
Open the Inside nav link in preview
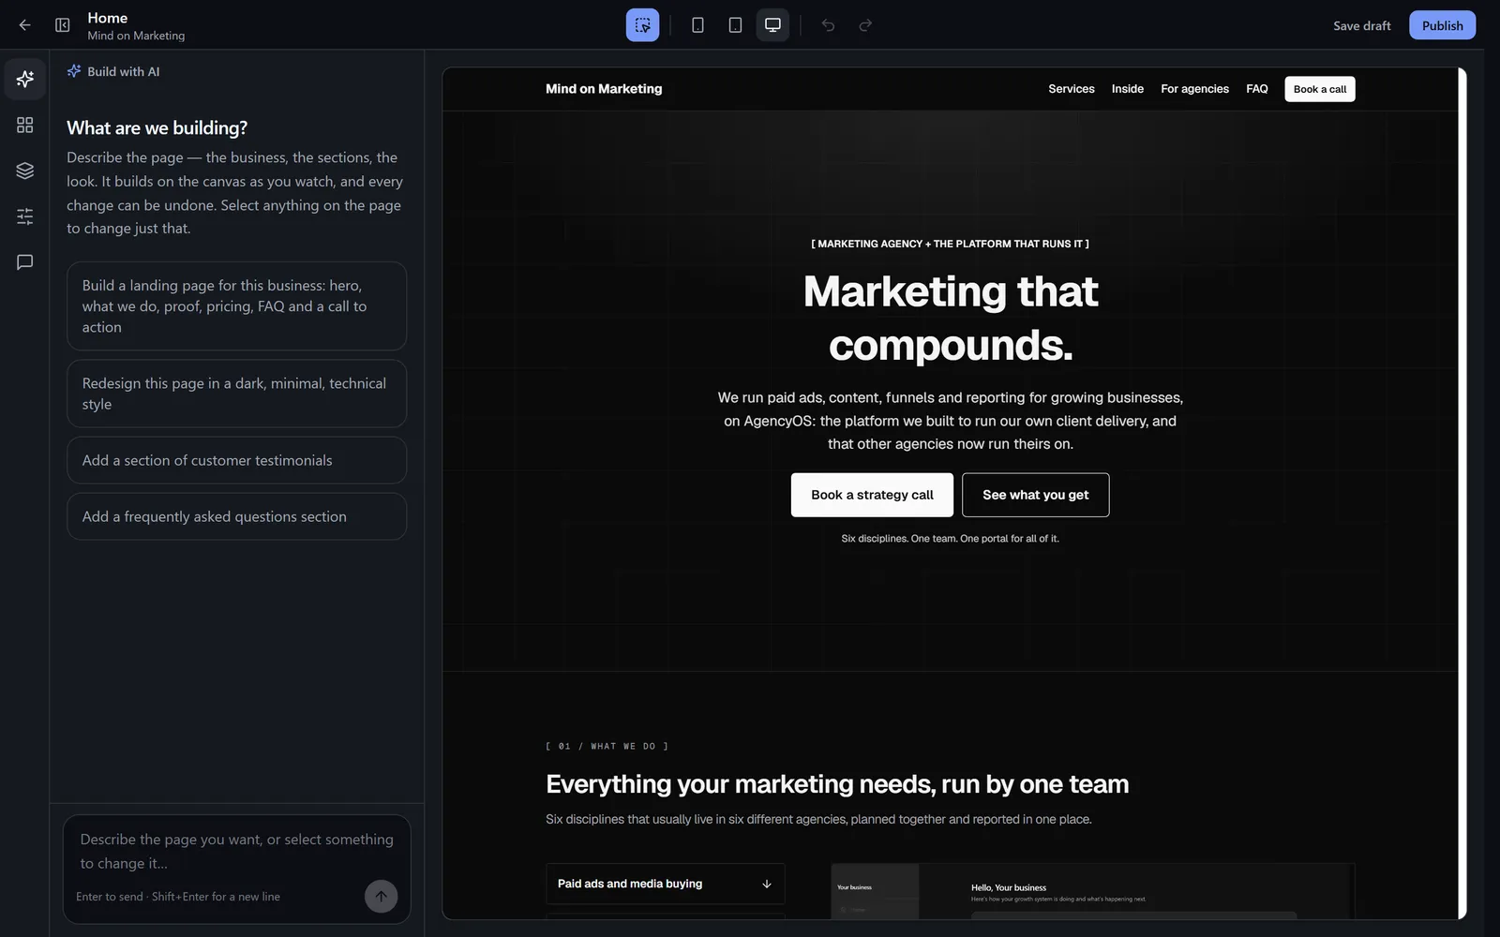point(1127,89)
